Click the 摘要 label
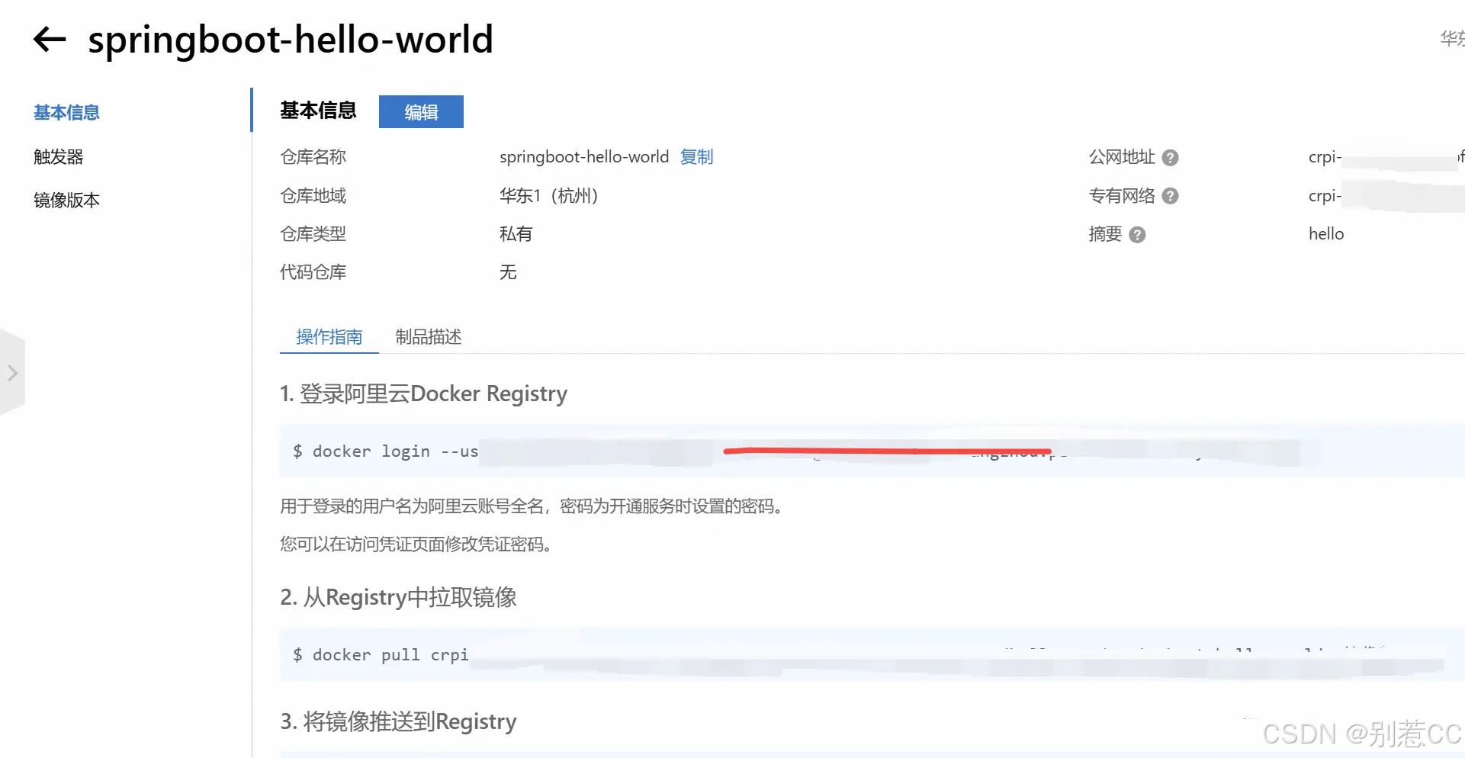The height and width of the screenshot is (758, 1465). coord(1105,234)
